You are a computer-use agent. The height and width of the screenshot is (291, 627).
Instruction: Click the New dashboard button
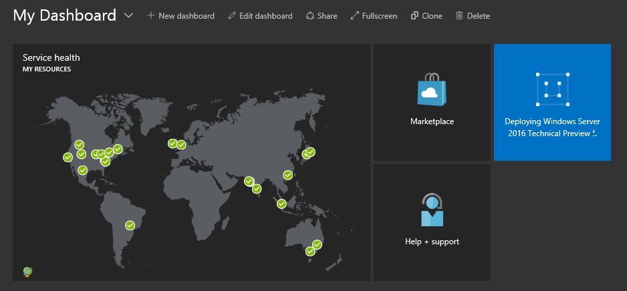click(x=180, y=16)
